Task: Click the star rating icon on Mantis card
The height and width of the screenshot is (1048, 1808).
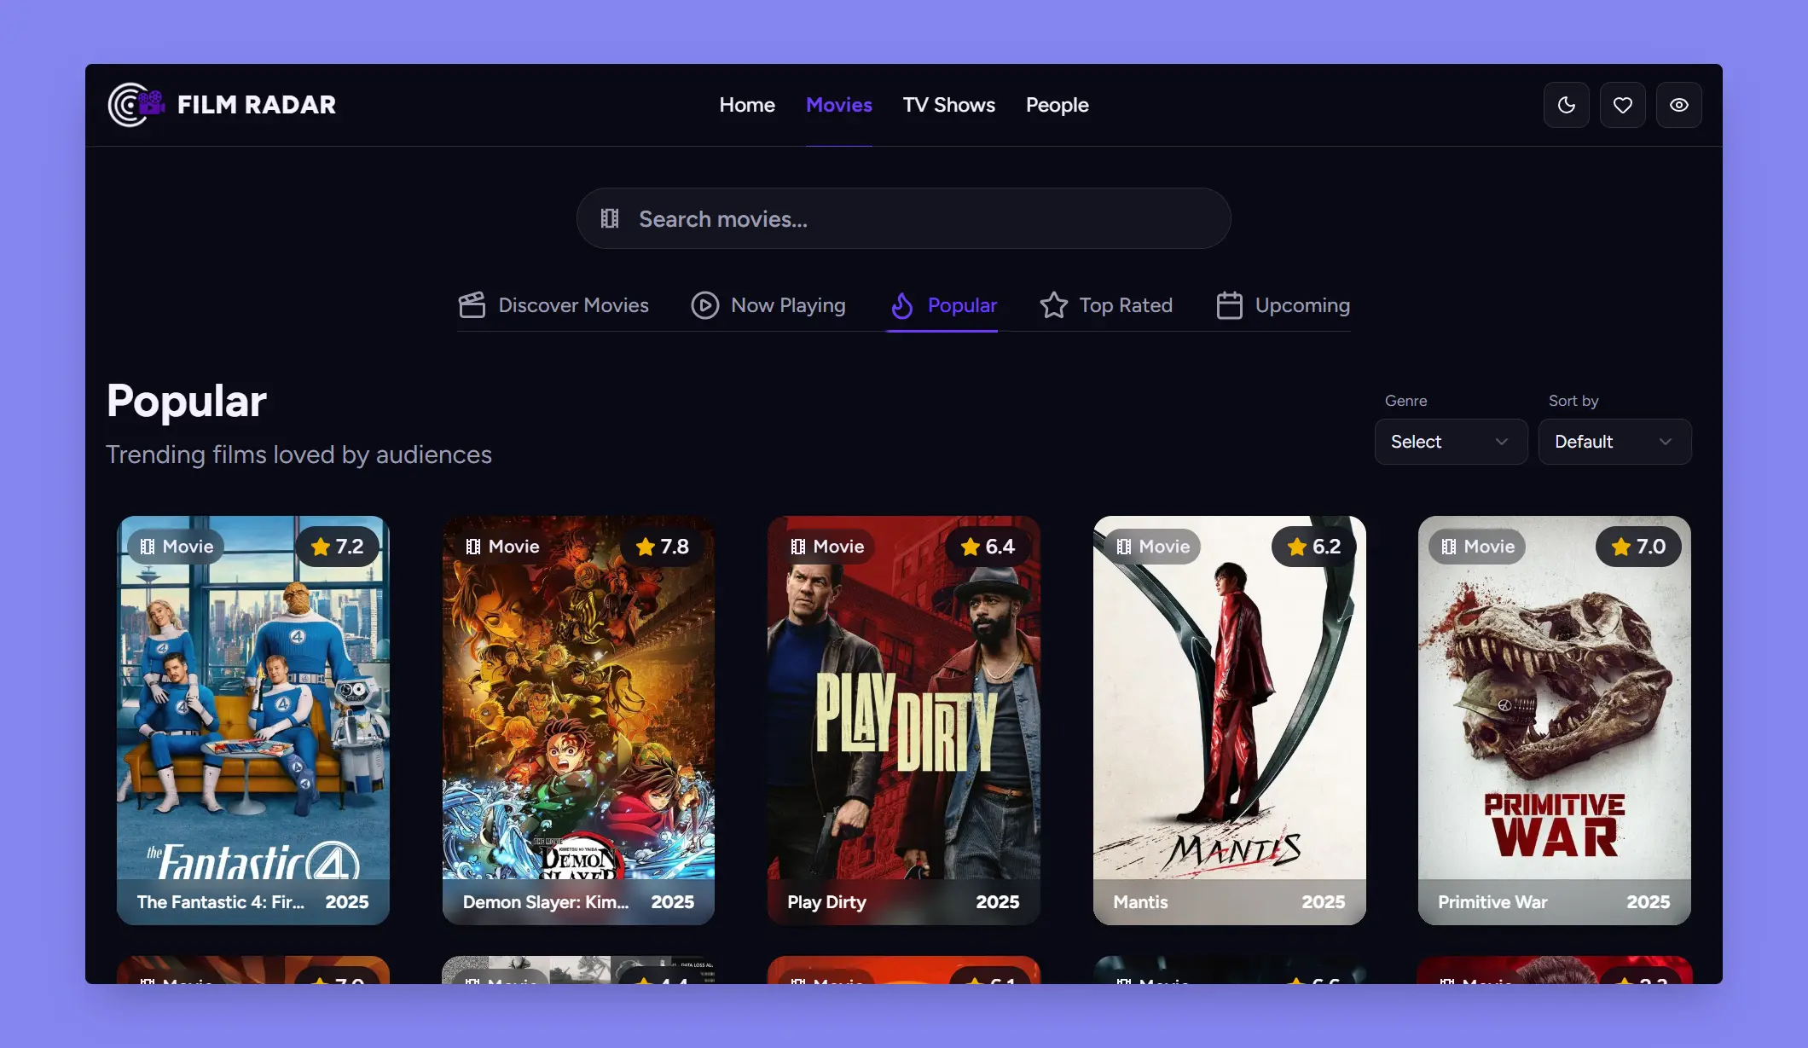Action: click(x=1295, y=547)
